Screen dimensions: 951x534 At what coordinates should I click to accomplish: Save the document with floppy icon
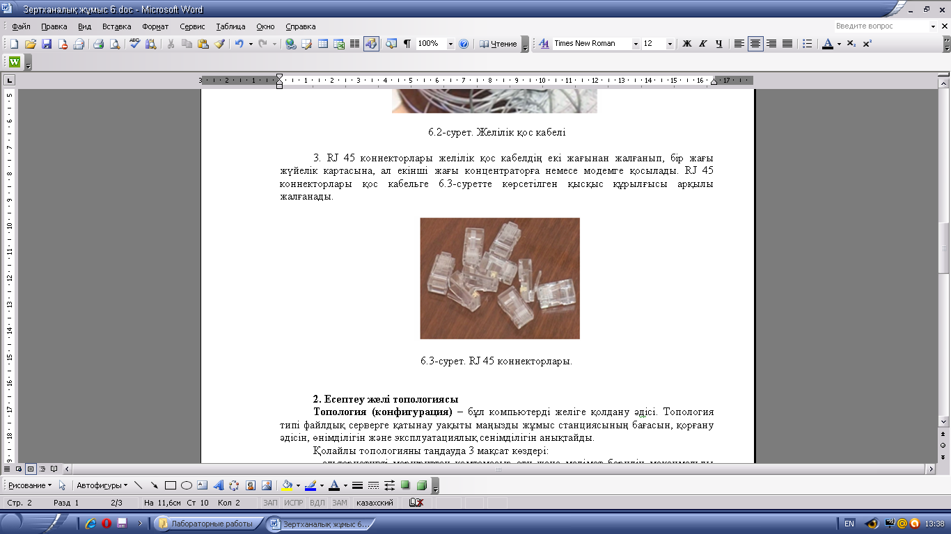47,44
